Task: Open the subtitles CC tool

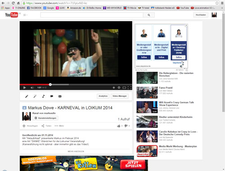Action: point(60,96)
